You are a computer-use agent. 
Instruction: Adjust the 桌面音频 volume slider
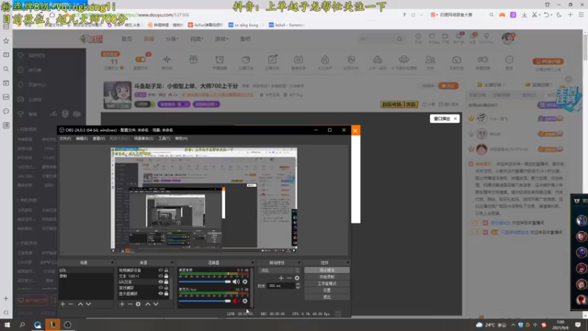pyautogui.click(x=205, y=282)
